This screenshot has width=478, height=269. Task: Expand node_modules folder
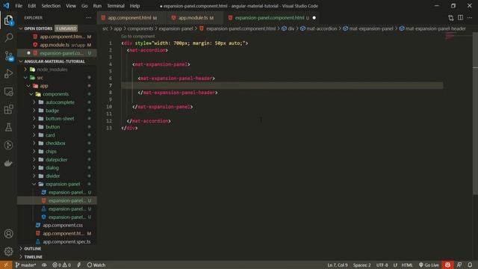click(x=26, y=69)
